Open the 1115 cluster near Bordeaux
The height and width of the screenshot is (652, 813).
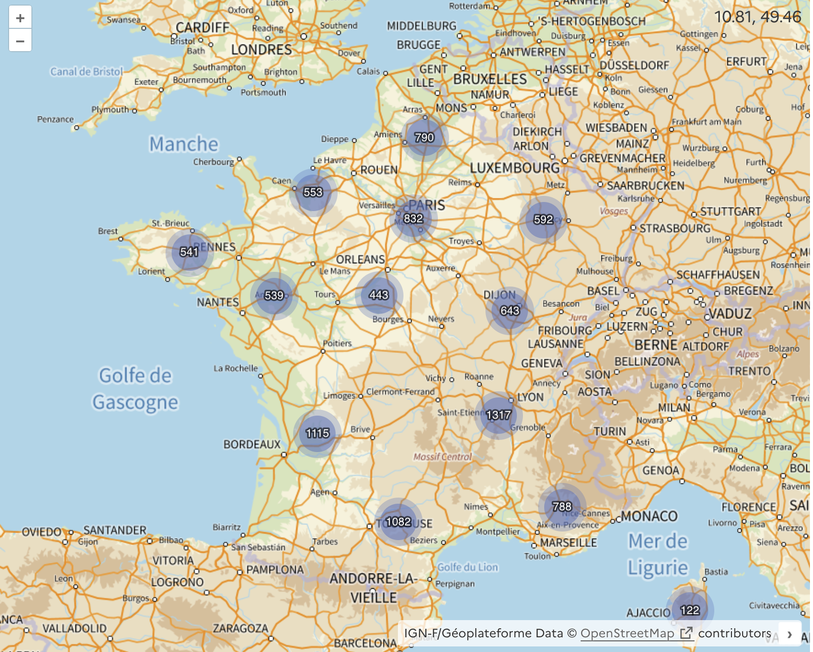pyautogui.click(x=316, y=433)
